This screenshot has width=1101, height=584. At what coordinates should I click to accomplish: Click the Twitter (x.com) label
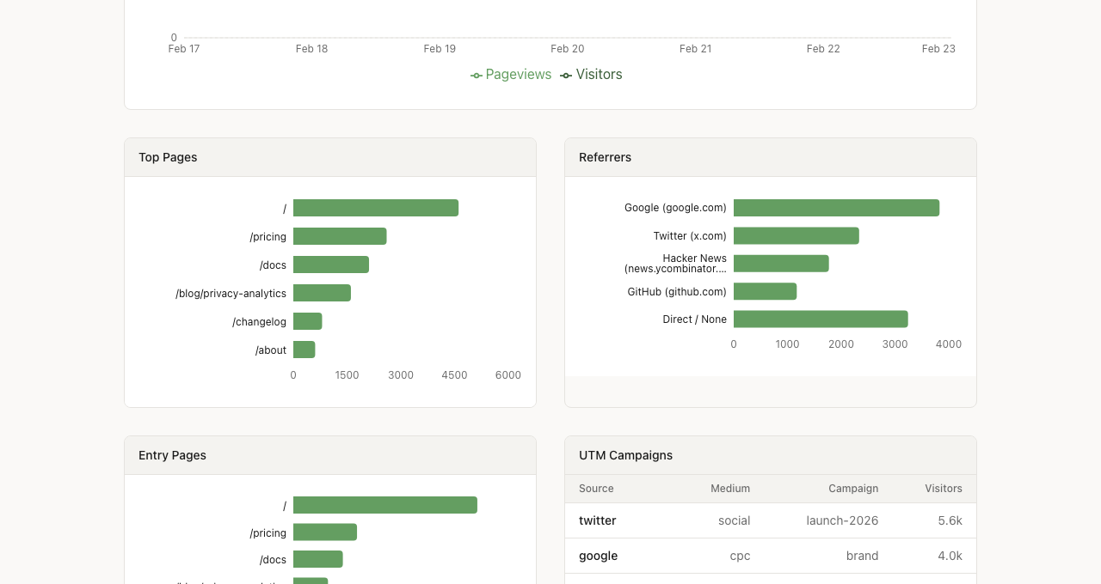point(690,236)
